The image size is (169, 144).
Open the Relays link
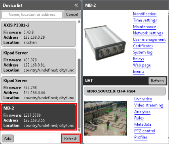(x=139, y=59)
